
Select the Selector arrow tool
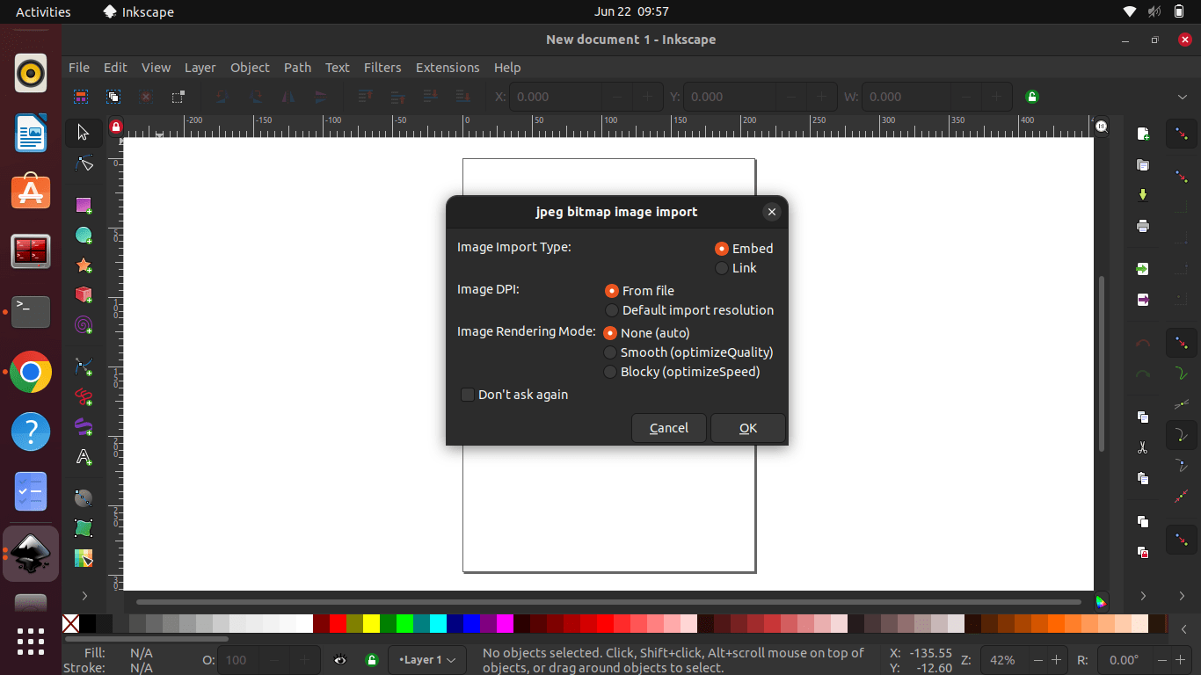pyautogui.click(x=84, y=133)
